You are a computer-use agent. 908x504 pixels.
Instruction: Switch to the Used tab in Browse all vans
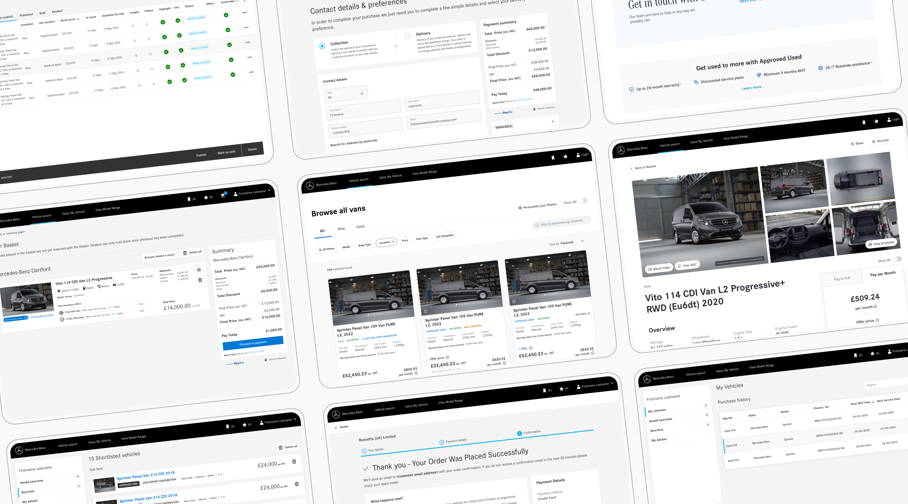pyautogui.click(x=360, y=226)
